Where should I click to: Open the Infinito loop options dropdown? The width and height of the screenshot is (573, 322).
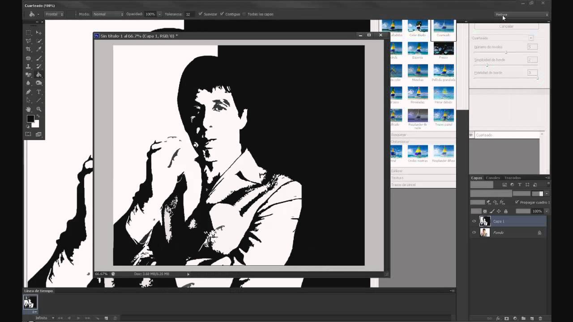[53, 318]
